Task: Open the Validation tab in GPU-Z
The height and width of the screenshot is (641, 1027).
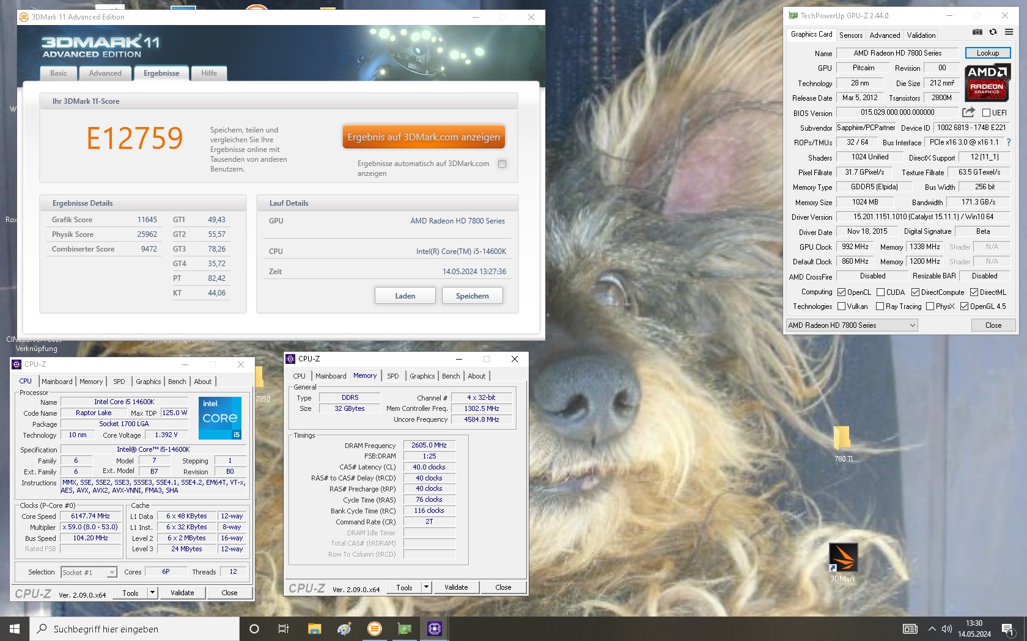Action: 921,35
